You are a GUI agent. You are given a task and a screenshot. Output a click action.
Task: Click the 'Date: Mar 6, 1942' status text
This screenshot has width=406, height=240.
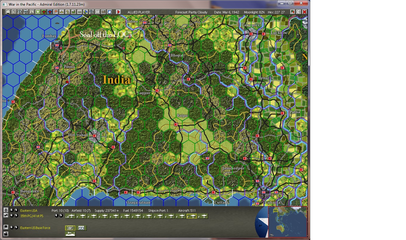click(227, 12)
